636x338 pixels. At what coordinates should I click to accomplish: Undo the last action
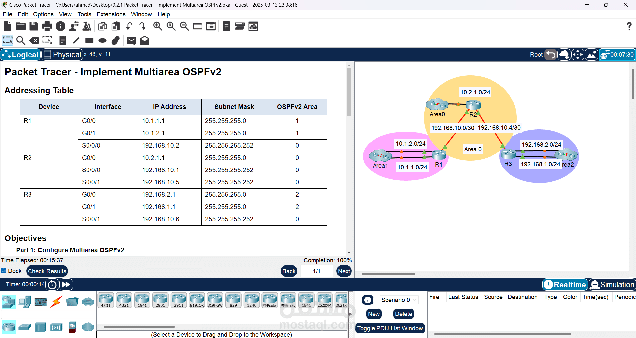coord(129,26)
